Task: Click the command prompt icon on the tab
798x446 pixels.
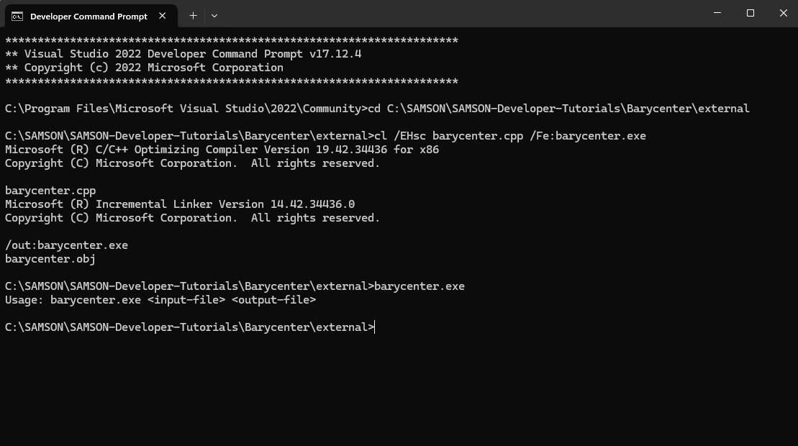Action: [x=18, y=15]
